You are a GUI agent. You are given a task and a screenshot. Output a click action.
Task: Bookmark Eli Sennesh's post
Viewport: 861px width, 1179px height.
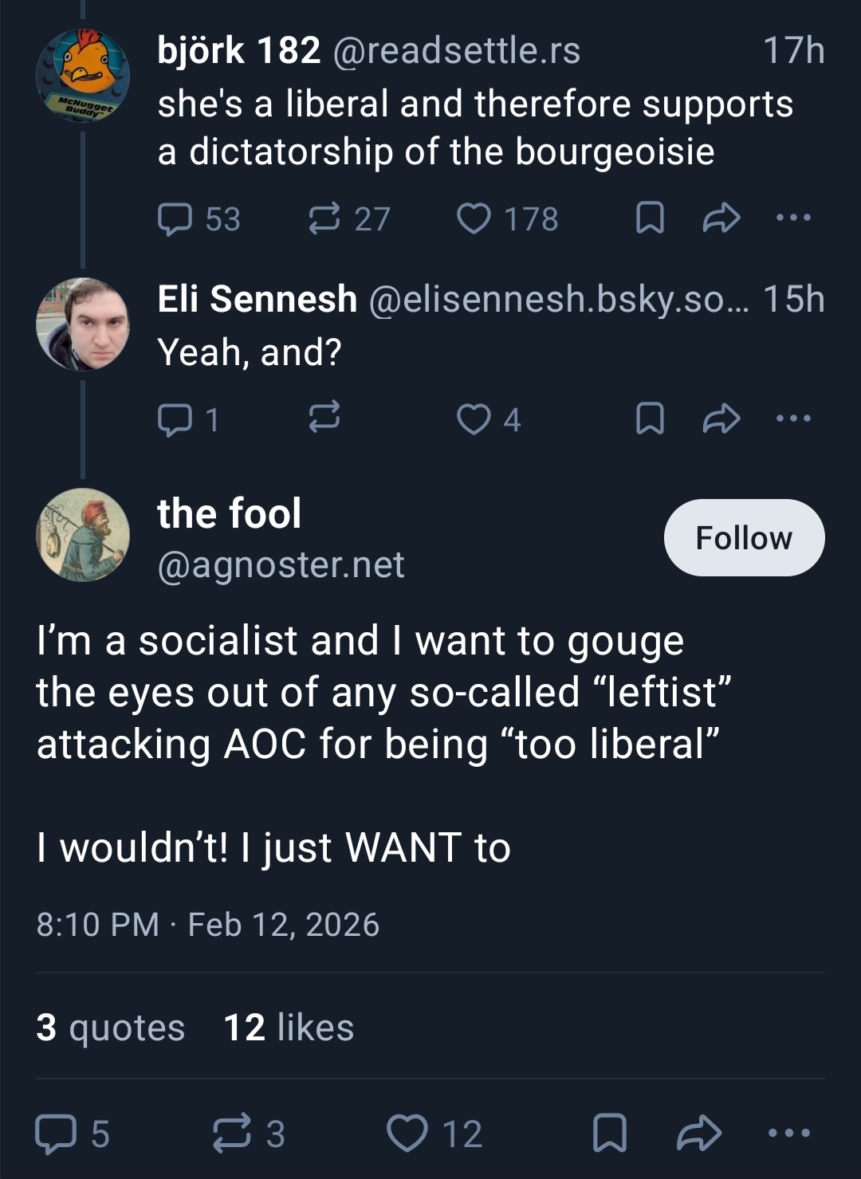(650, 419)
